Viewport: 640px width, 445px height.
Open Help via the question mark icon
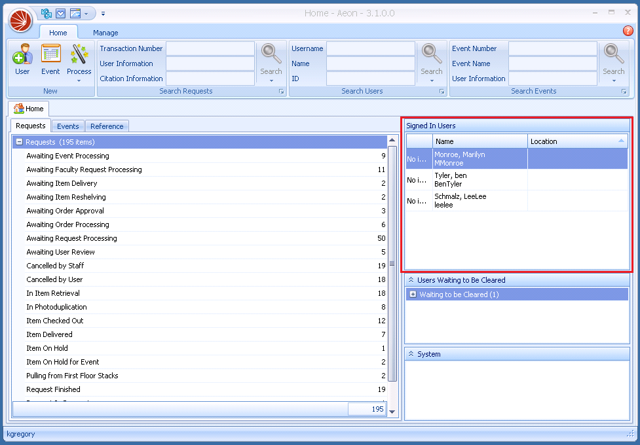pyautogui.click(x=628, y=31)
